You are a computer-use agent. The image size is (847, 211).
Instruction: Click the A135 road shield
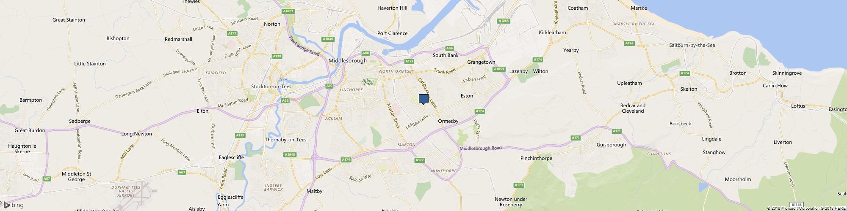[240, 135]
